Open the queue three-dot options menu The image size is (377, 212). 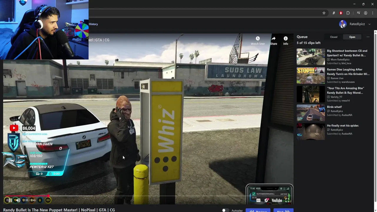(x=368, y=37)
